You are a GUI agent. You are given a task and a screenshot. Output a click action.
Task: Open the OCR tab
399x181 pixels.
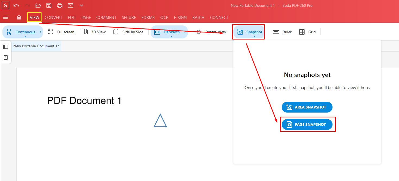point(164,17)
